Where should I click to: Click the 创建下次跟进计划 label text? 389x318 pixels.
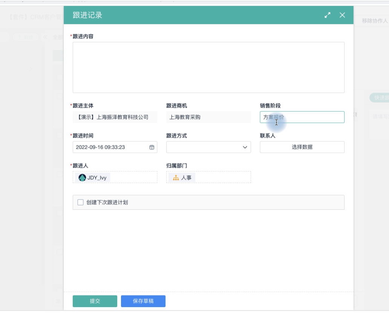(107, 202)
